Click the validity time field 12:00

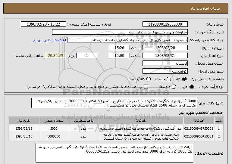tap(119, 56)
